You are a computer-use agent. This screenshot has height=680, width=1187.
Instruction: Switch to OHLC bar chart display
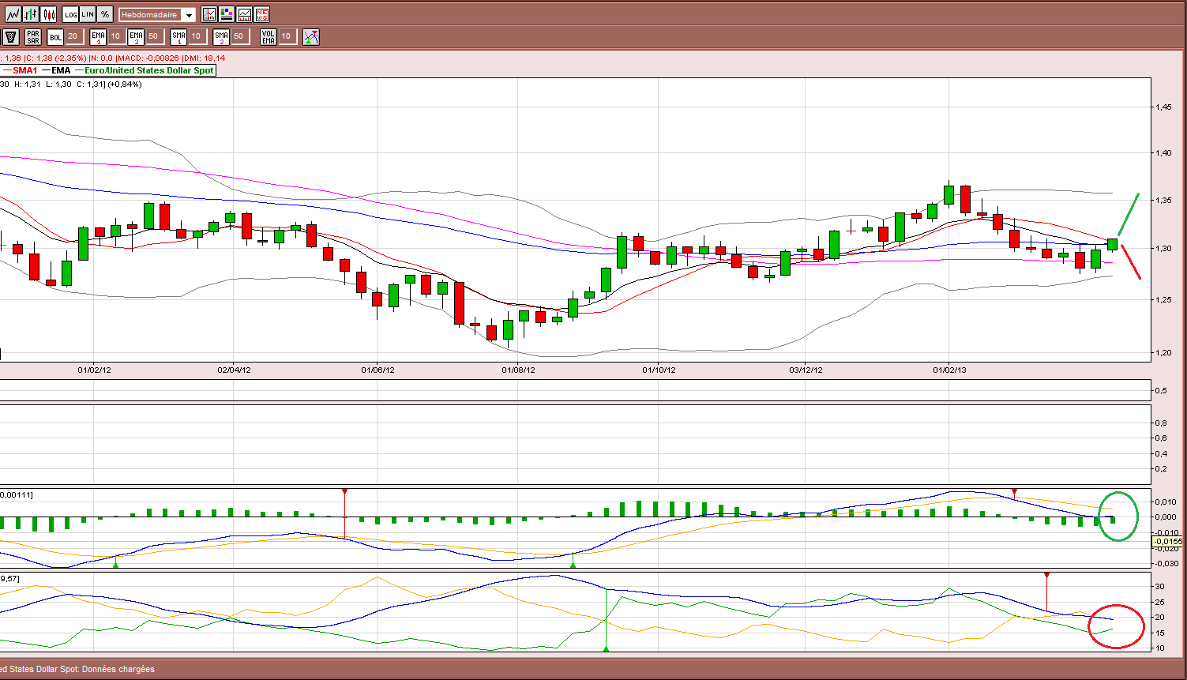[31, 14]
